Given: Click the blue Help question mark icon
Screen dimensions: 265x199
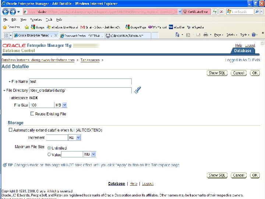Looking at the screenshot, I should pyautogui.click(x=254, y=35).
